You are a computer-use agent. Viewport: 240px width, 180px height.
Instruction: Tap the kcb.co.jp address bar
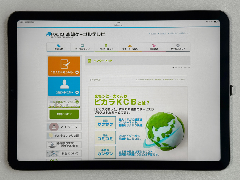[118, 25]
